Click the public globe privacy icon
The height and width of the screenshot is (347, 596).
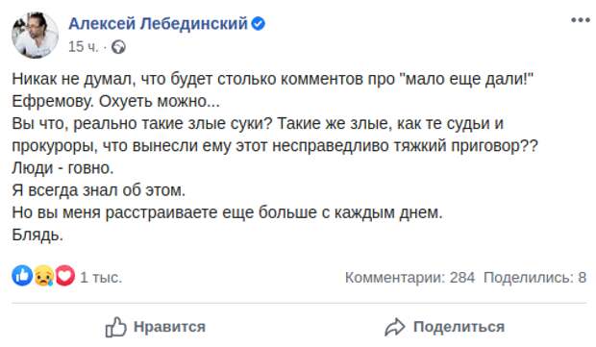(x=118, y=47)
